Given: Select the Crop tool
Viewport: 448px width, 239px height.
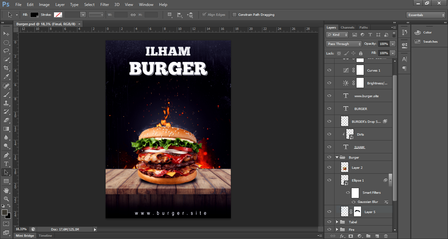Looking at the screenshot, I should [6, 68].
